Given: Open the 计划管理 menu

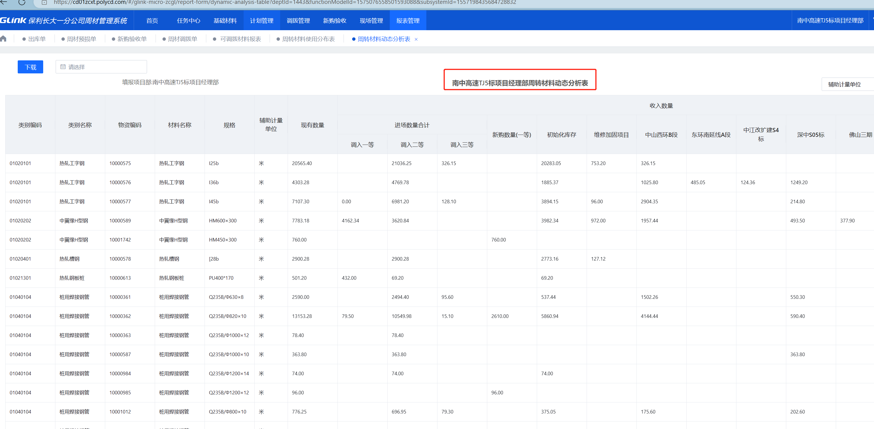Looking at the screenshot, I should click(262, 21).
